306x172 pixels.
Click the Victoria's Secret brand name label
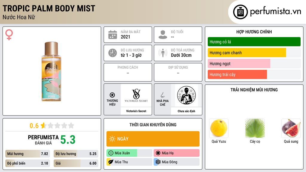pos(136,111)
